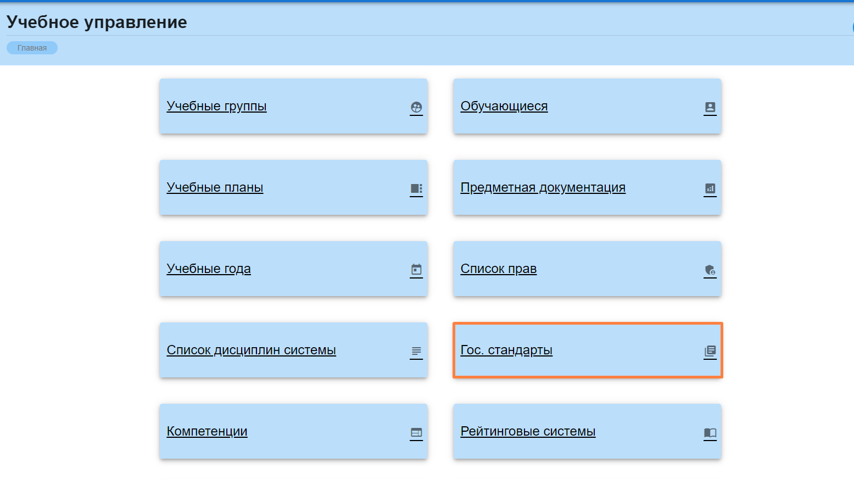Open the Список прав link

pyautogui.click(x=498, y=269)
